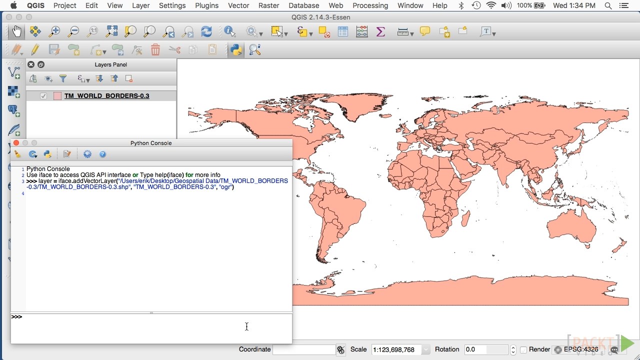Click Paste Features clipboard icon
Image resolution: width=640 pixels, height=360 pixels.
click(212, 49)
